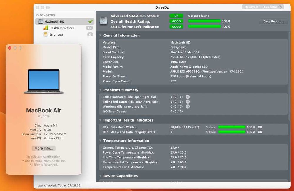Click the Power Cycle Count value 122
The height and width of the screenshot is (191, 294).
pyautogui.click(x=173, y=81)
